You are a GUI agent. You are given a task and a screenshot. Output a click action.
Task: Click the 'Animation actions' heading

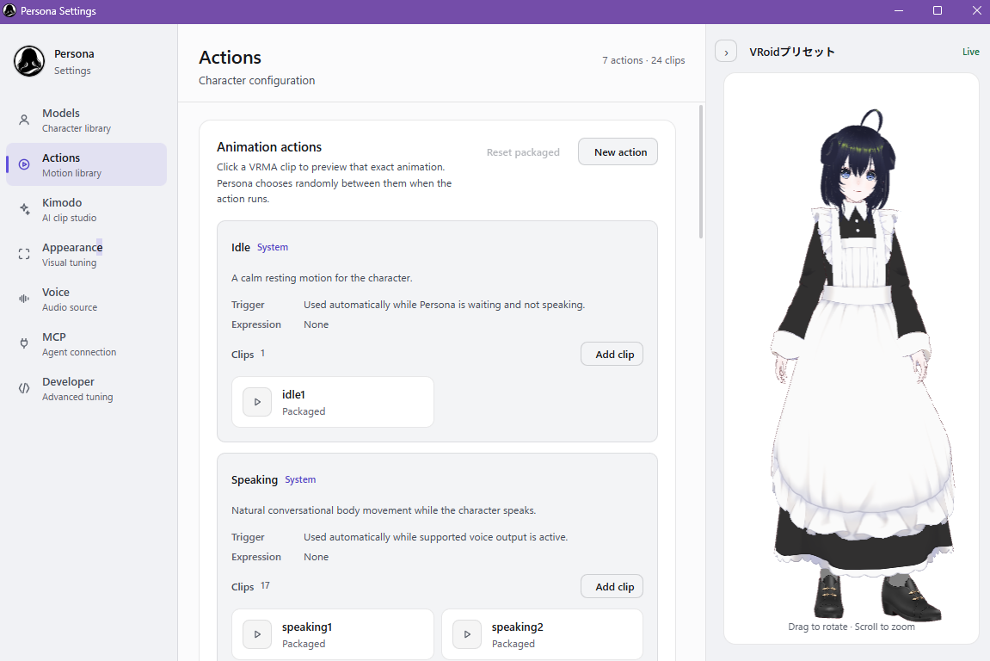(x=269, y=146)
